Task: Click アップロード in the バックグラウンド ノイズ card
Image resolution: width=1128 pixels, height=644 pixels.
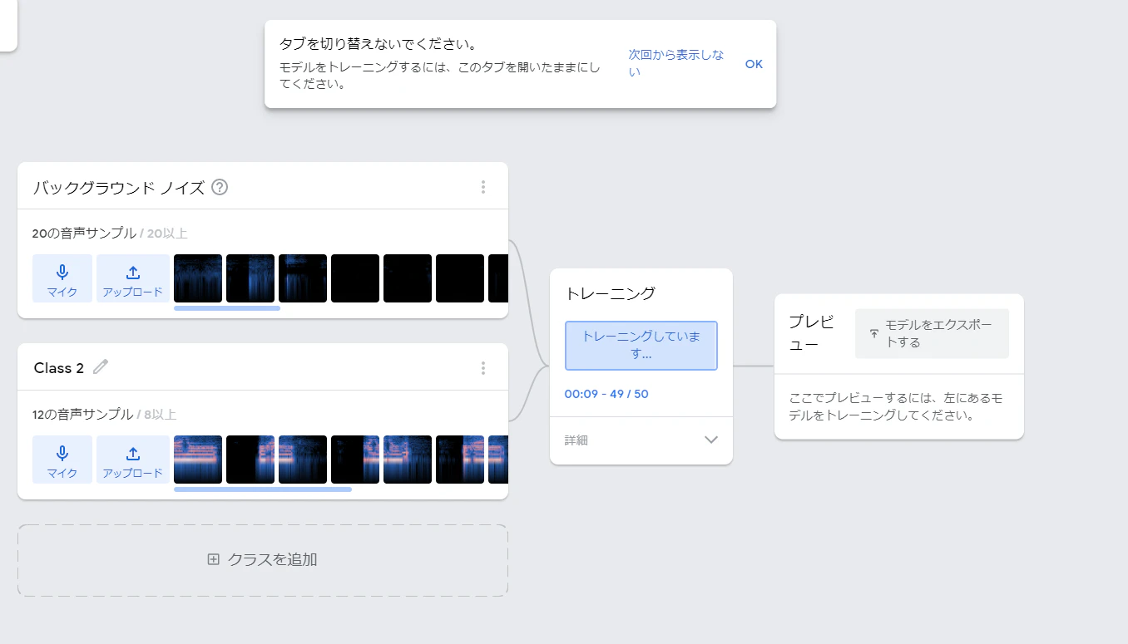Action: (133, 278)
